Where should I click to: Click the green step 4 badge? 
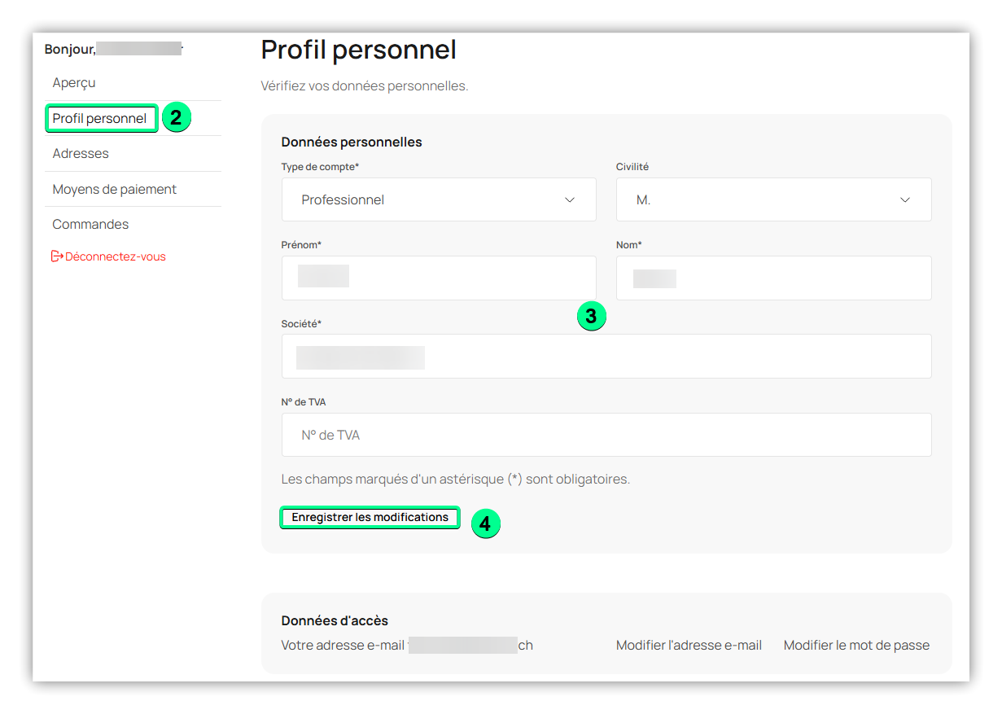(485, 523)
